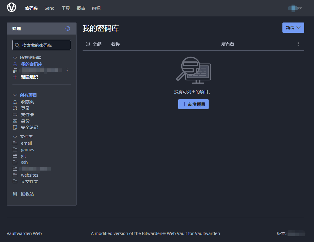The width and height of the screenshot is (314, 242).
Task: Click 新建组织 to create organization
Action: click(x=29, y=77)
